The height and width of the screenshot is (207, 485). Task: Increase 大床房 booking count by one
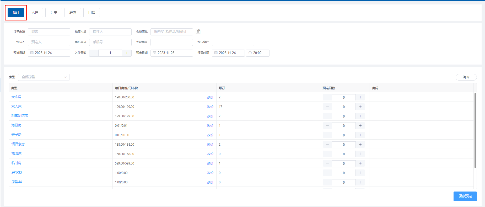click(x=360, y=97)
